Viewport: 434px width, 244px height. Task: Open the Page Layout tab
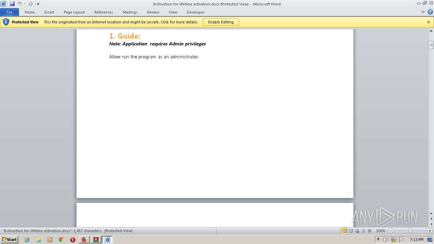(x=74, y=12)
